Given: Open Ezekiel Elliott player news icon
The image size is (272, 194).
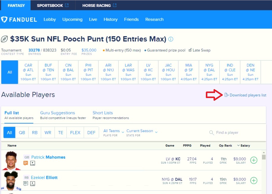Looking at the screenshot, I should pyautogui.click(x=26, y=183).
